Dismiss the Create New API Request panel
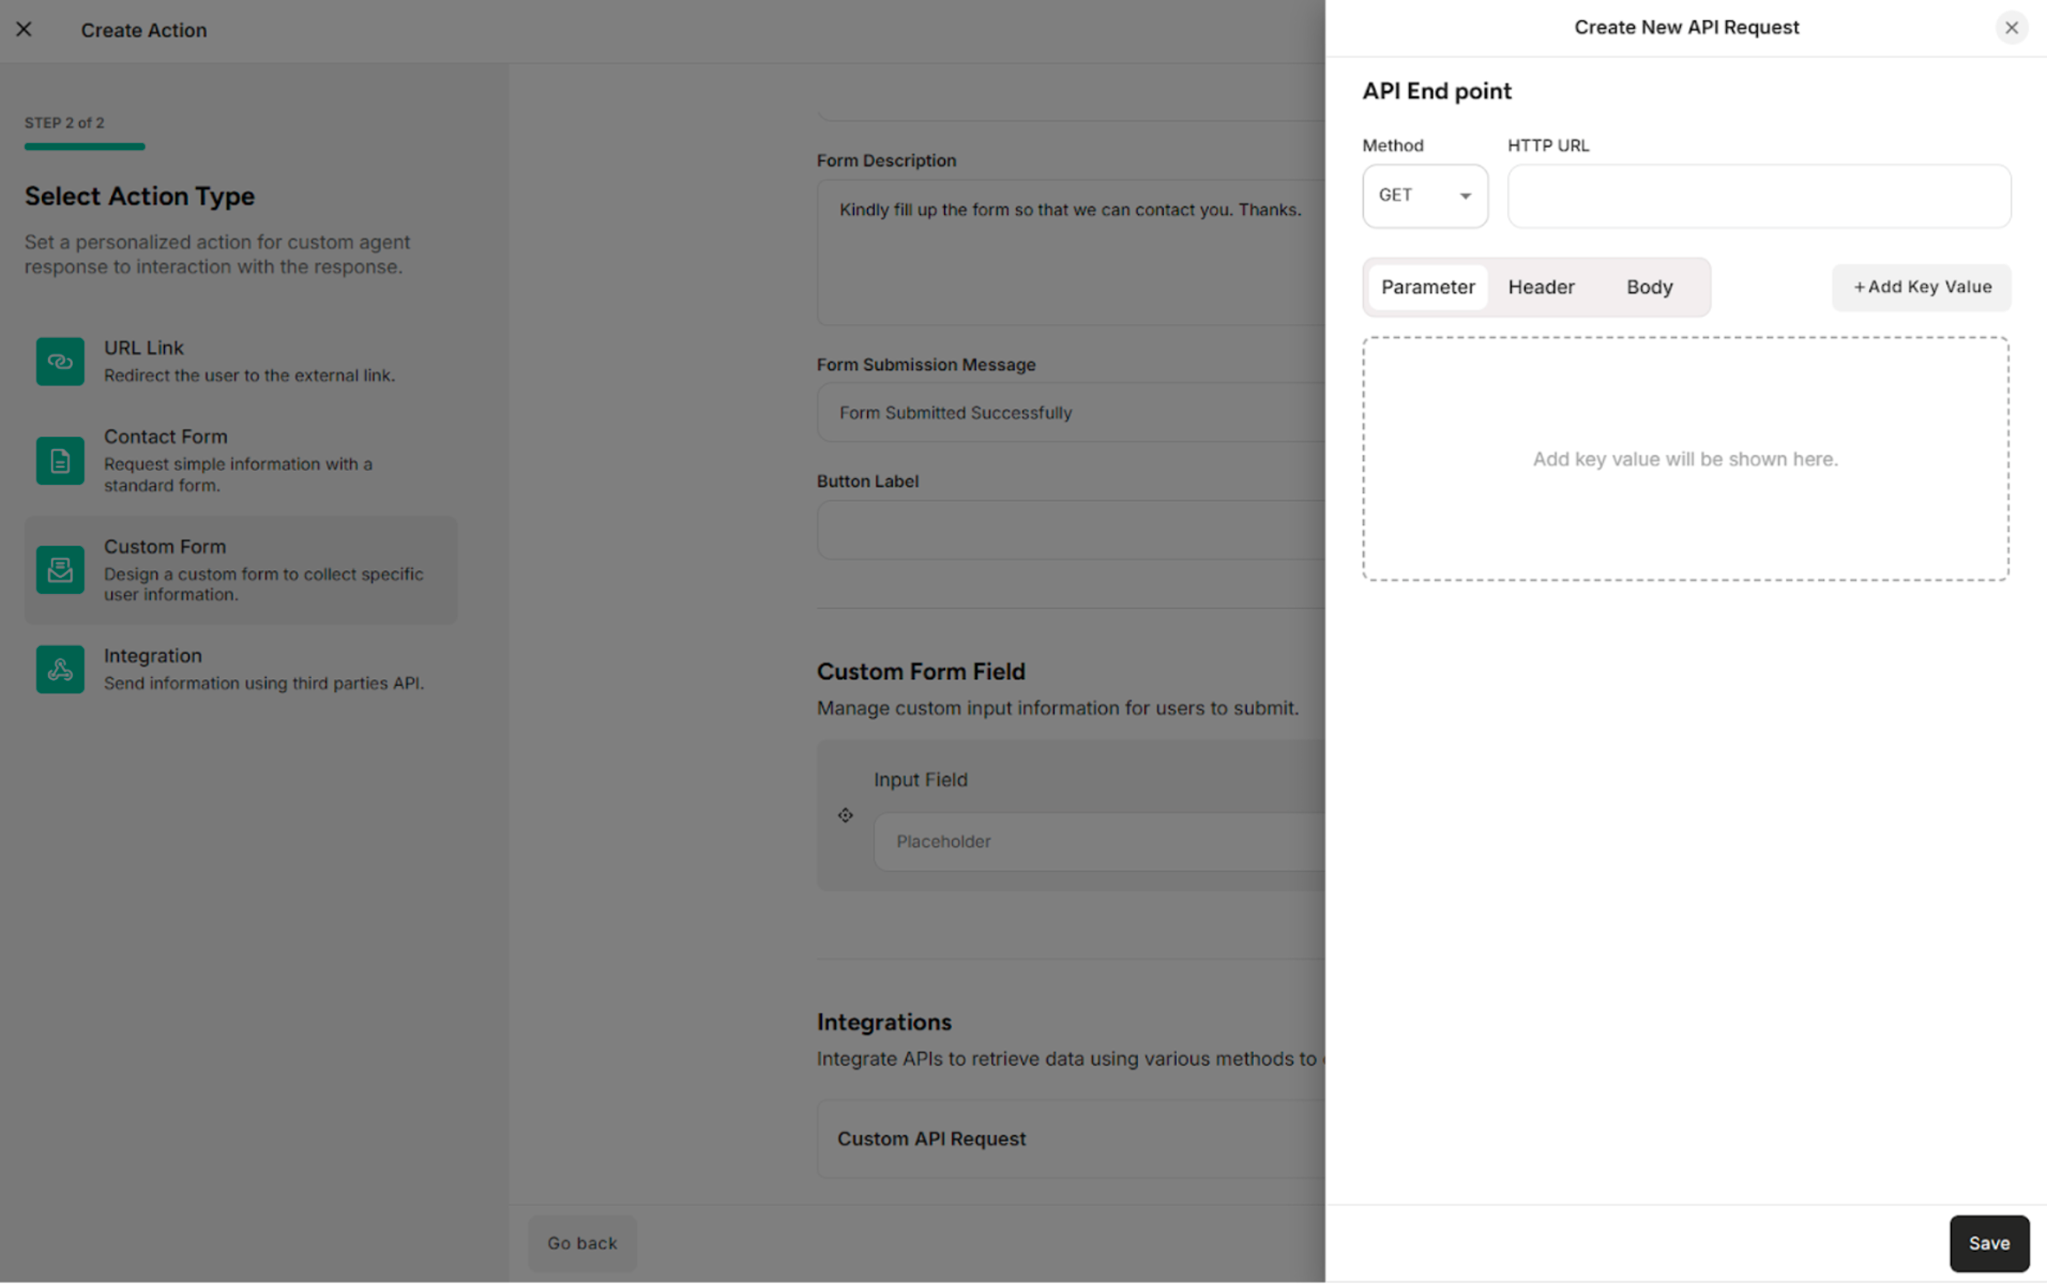Screen dimensions: 2047x1286 click(x=2011, y=28)
